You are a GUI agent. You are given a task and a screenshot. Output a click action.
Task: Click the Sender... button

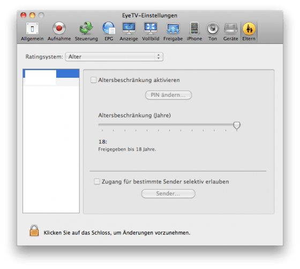point(168,193)
